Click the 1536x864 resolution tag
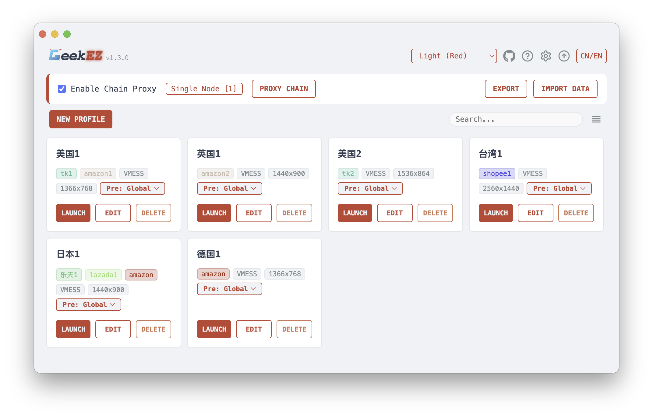The image size is (653, 418). [x=413, y=173]
